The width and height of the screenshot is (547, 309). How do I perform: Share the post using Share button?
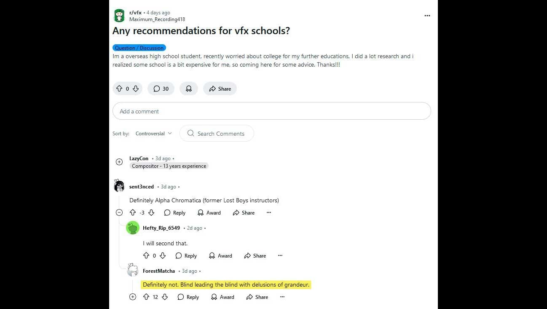point(220,89)
